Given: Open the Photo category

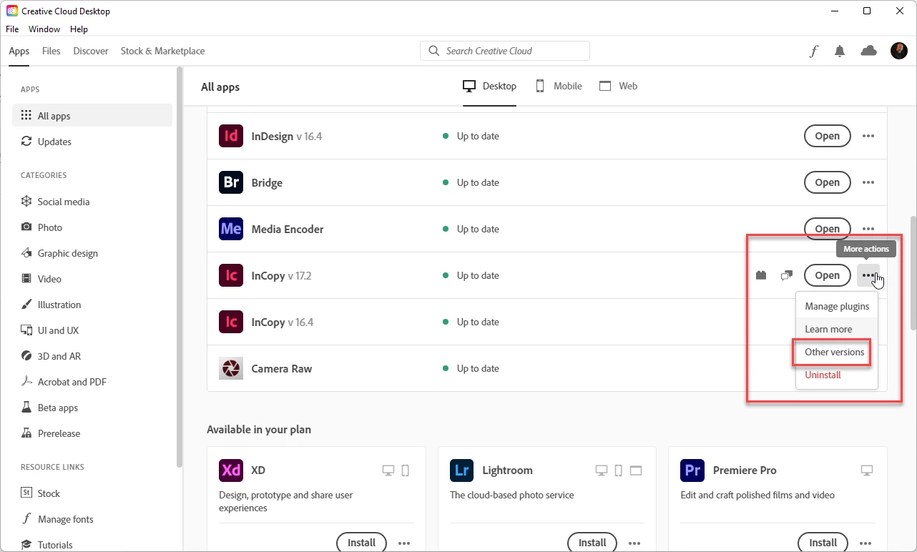Looking at the screenshot, I should point(92,227).
